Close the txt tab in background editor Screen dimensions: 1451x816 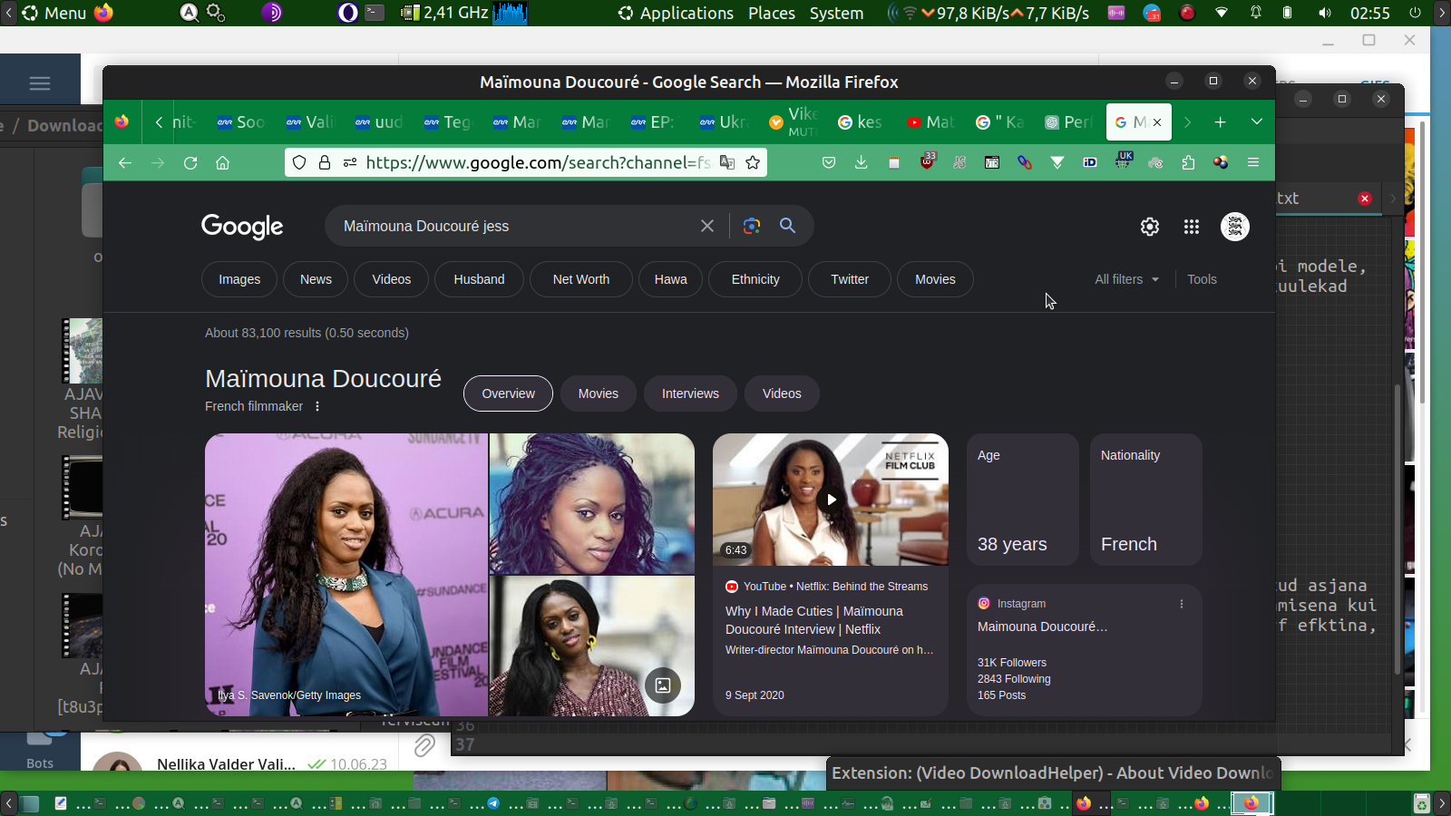pos(1365,199)
